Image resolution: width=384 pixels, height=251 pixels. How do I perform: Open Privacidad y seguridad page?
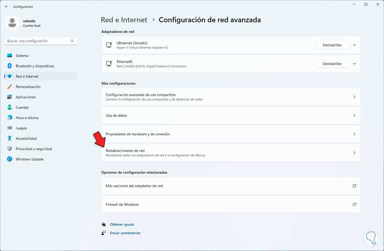tap(34, 149)
